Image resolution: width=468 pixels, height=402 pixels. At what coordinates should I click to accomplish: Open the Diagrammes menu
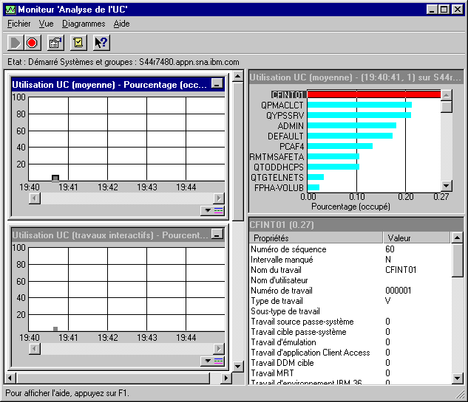84,24
